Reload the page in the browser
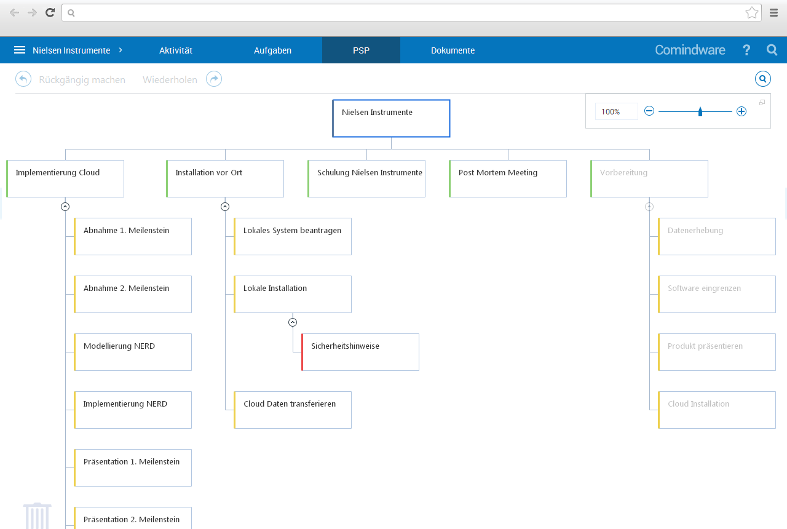This screenshot has width=787, height=529. coord(50,12)
